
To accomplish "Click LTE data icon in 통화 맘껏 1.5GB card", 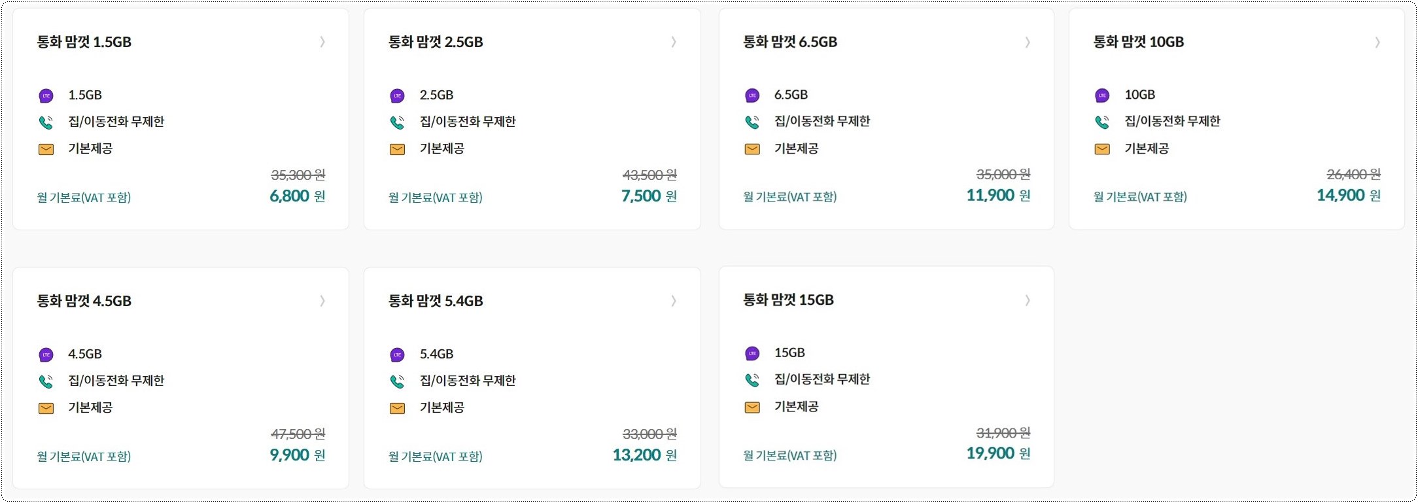I will click(46, 96).
